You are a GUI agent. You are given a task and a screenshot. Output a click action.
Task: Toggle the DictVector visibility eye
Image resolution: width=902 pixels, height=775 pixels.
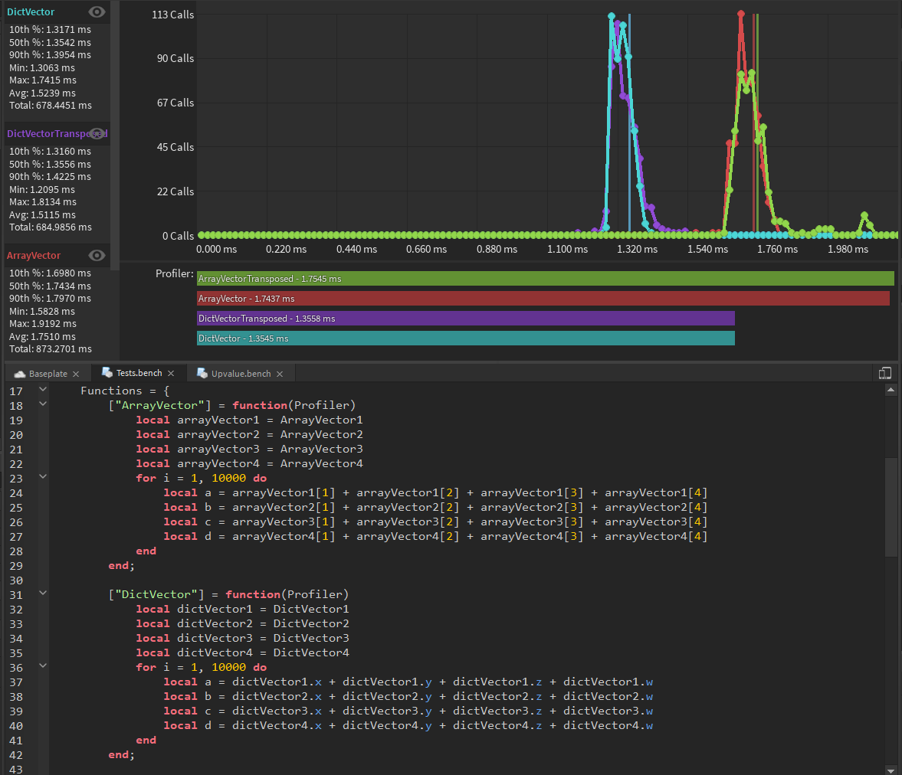pyautogui.click(x=97, y=11)
